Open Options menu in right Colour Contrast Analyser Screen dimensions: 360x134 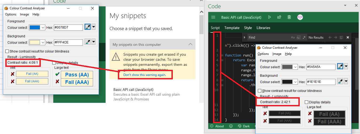coord(263,54)
